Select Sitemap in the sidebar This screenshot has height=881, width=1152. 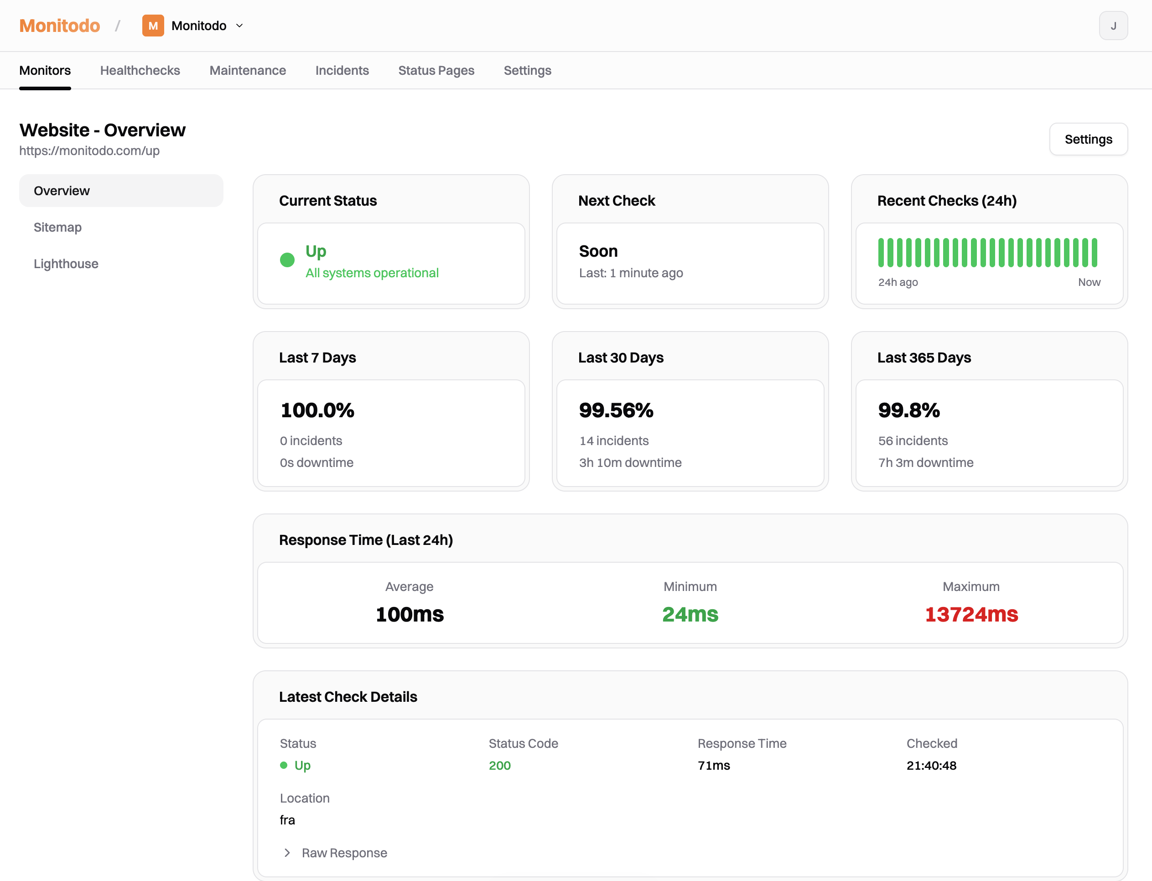57,227
